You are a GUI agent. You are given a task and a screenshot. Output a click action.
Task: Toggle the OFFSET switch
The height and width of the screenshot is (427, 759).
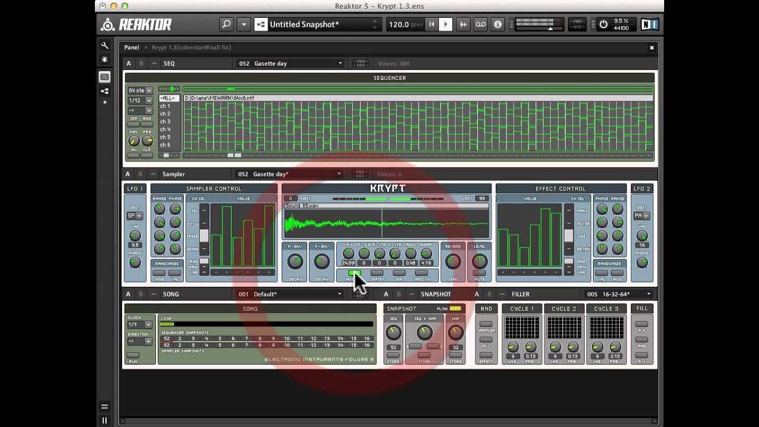[377, 273]
